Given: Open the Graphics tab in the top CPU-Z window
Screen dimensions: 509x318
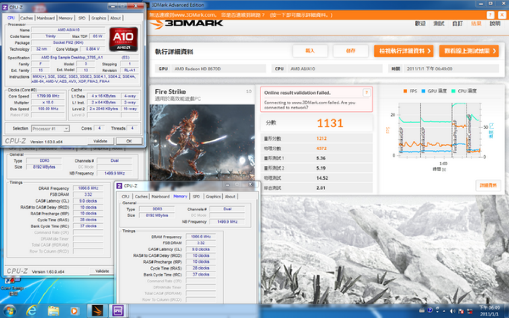Looking at the screenshot, I should point(99,18).
